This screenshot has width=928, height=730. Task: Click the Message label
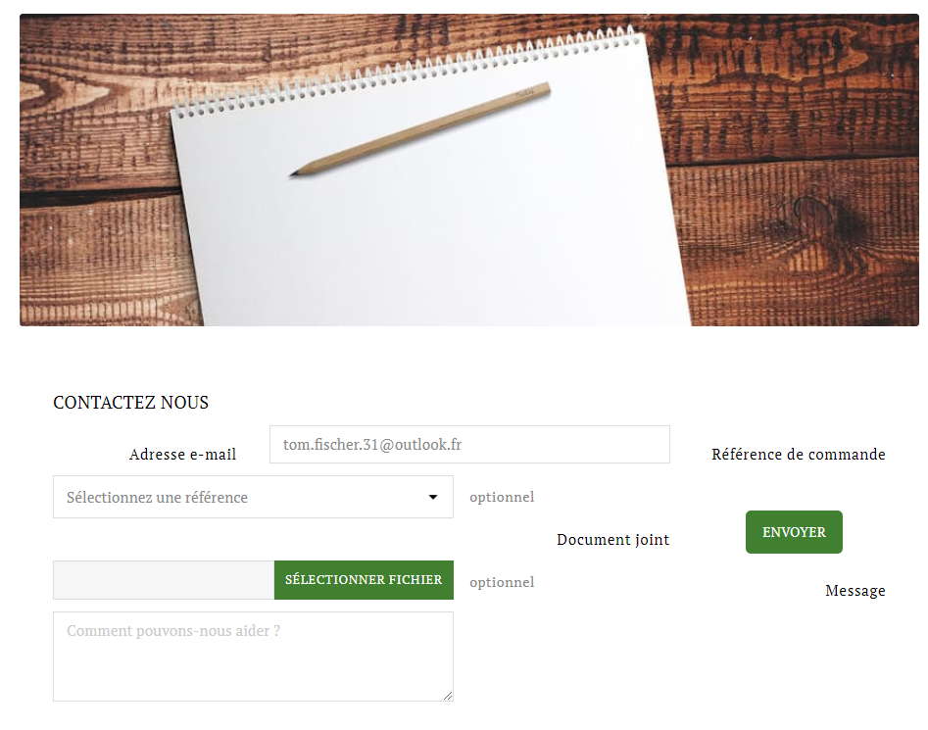pyautogui.click(x=855, y=591)
